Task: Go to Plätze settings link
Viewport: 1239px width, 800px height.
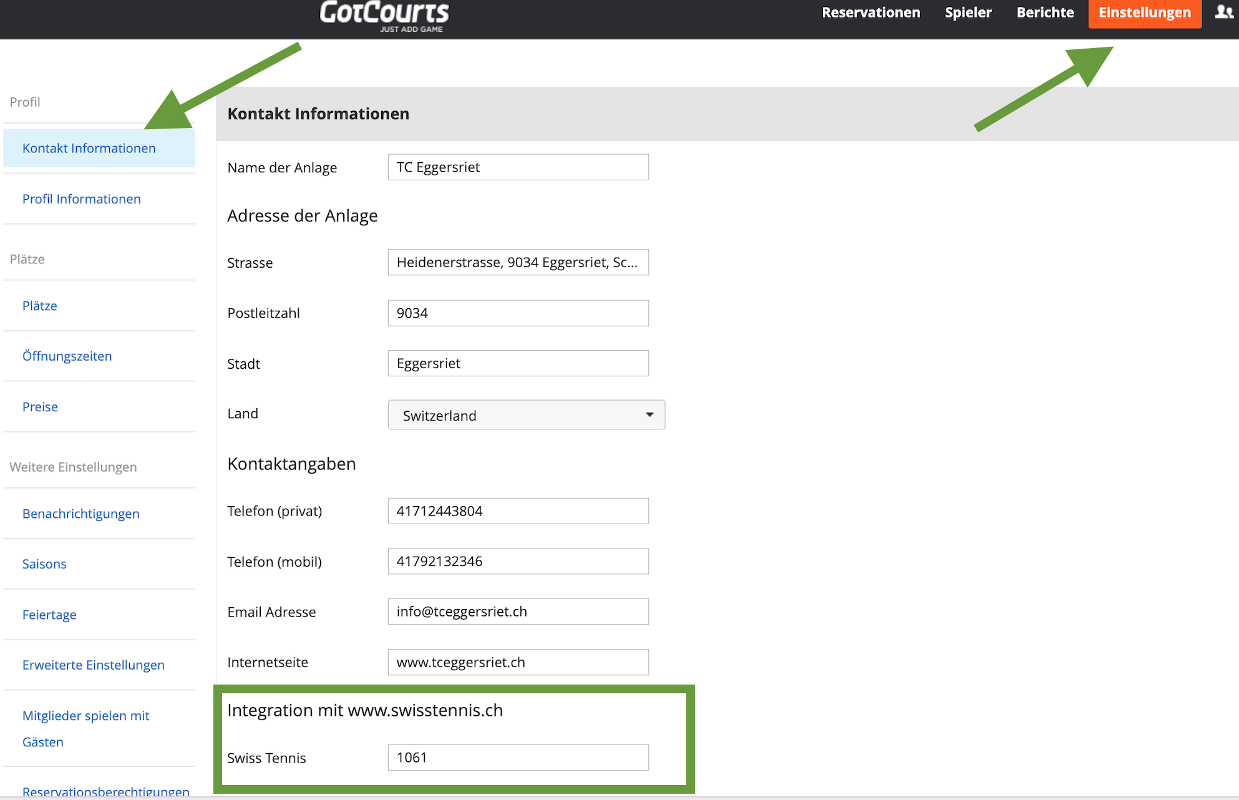Action: (x=40, y=306)
